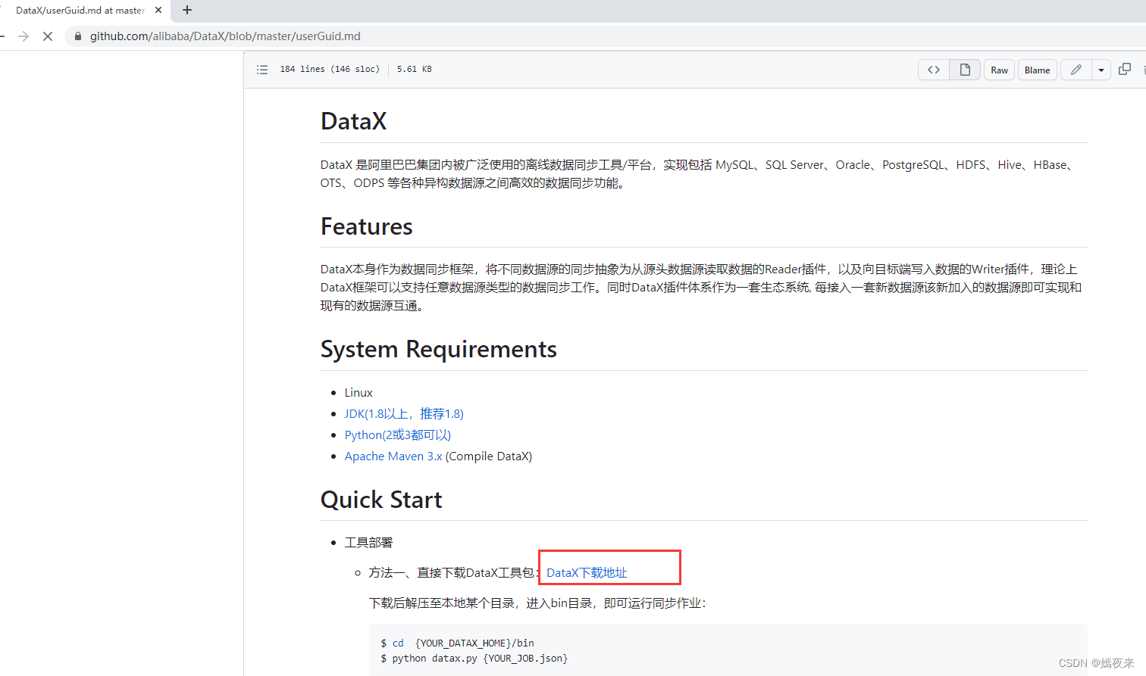The width and height of the screenshot is (1146, 676).
Task: Click the 下载后解压至本地某个目录 paragraph
Action: 538,603
